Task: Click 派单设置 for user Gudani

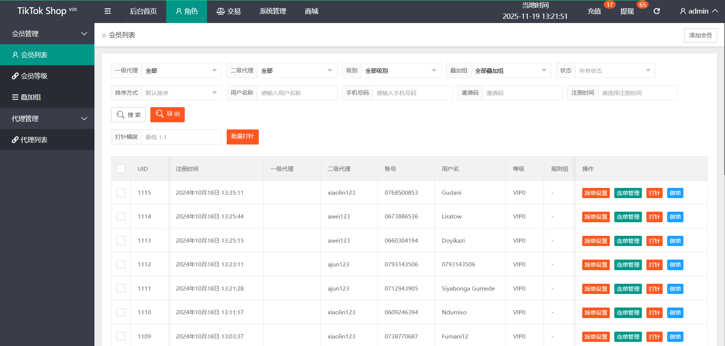Action: point(596,193)
